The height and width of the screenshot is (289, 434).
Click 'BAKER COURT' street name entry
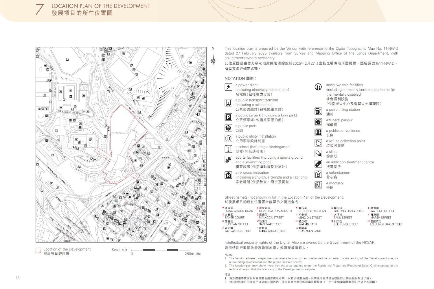[235, 218]
